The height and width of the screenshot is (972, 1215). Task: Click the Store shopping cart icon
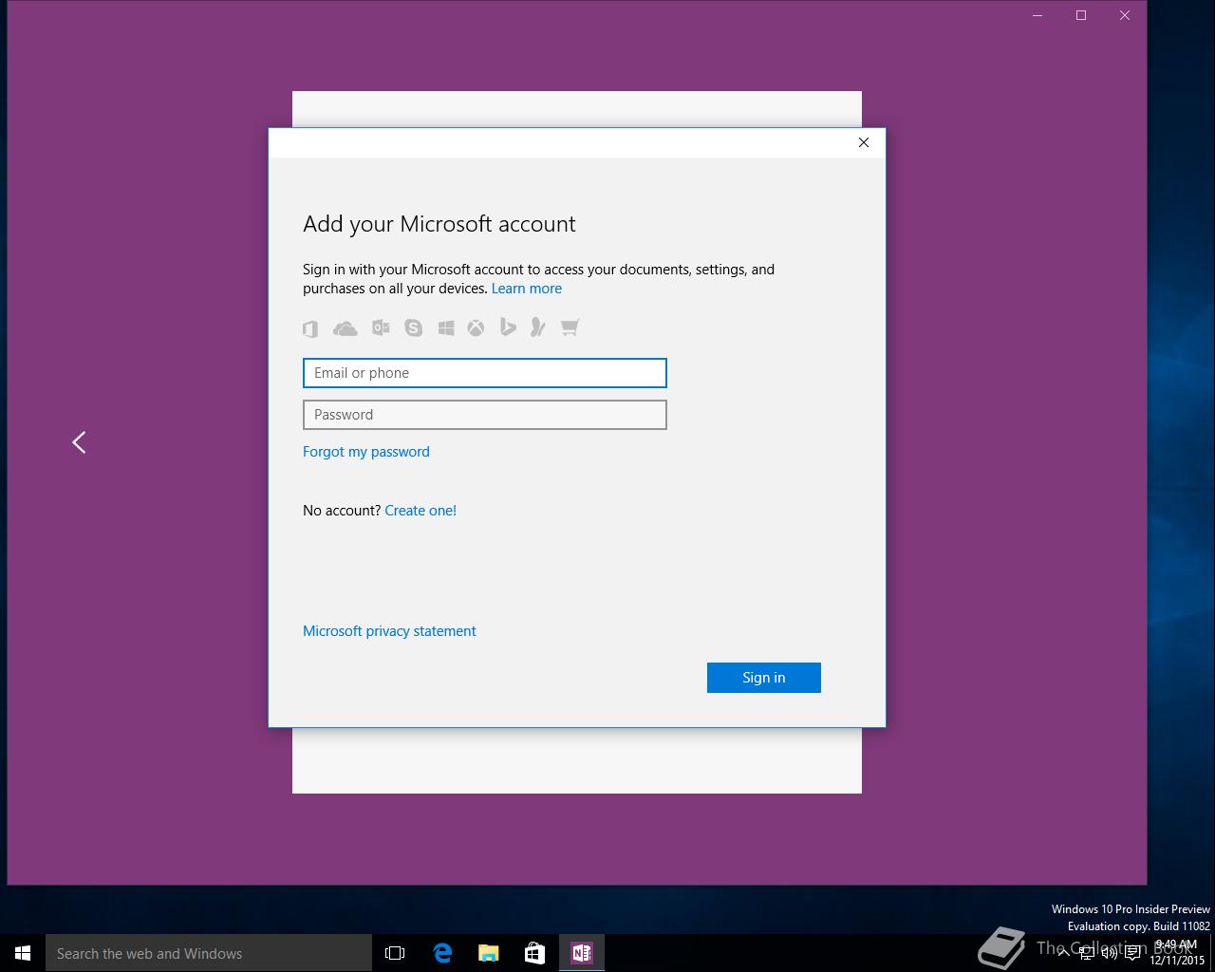click(x=570, y=327)
